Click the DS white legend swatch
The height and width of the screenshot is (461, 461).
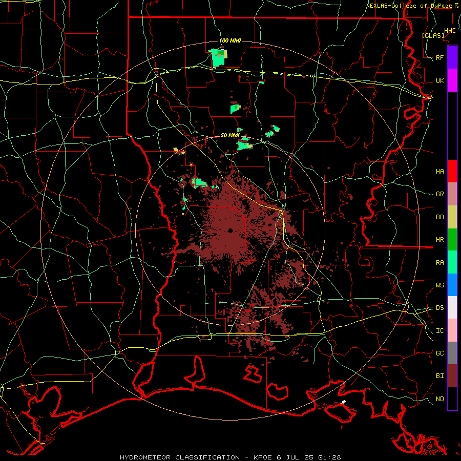[x=452, y=307]
